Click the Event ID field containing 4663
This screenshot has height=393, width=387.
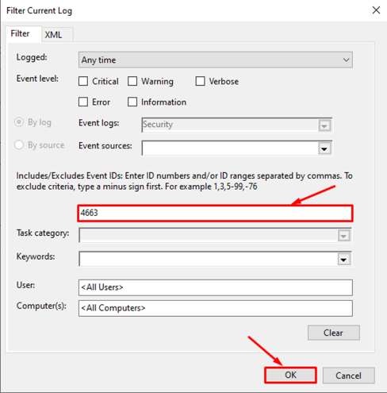click(215, 213)
